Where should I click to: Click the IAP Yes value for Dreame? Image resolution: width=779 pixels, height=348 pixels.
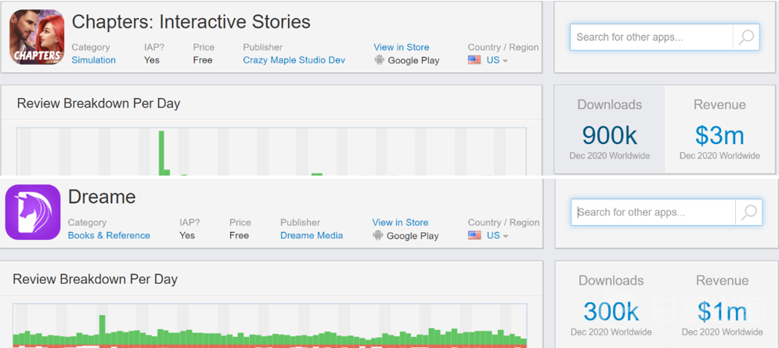point(187,235)
